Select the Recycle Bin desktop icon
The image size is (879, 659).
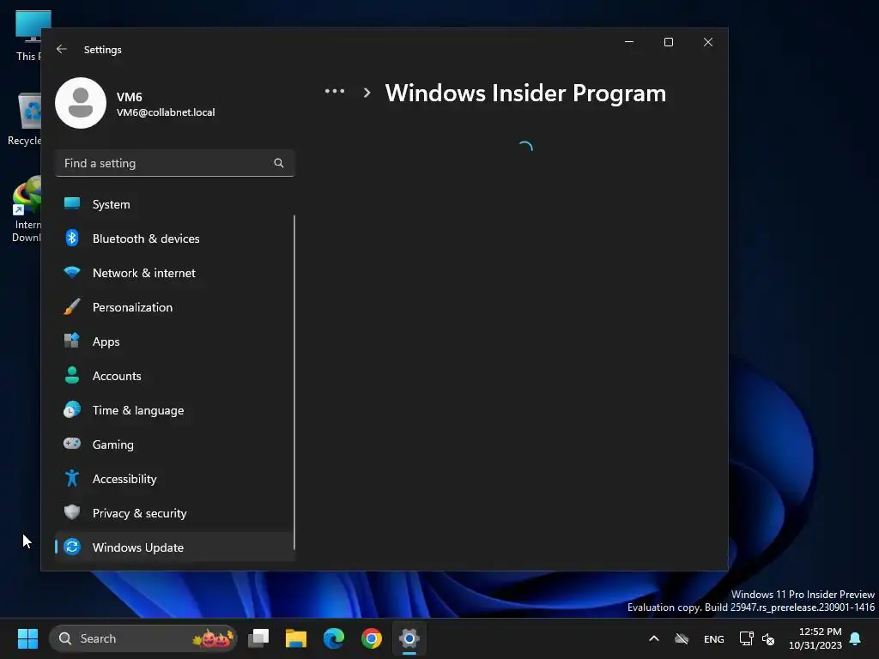[25, 119]
